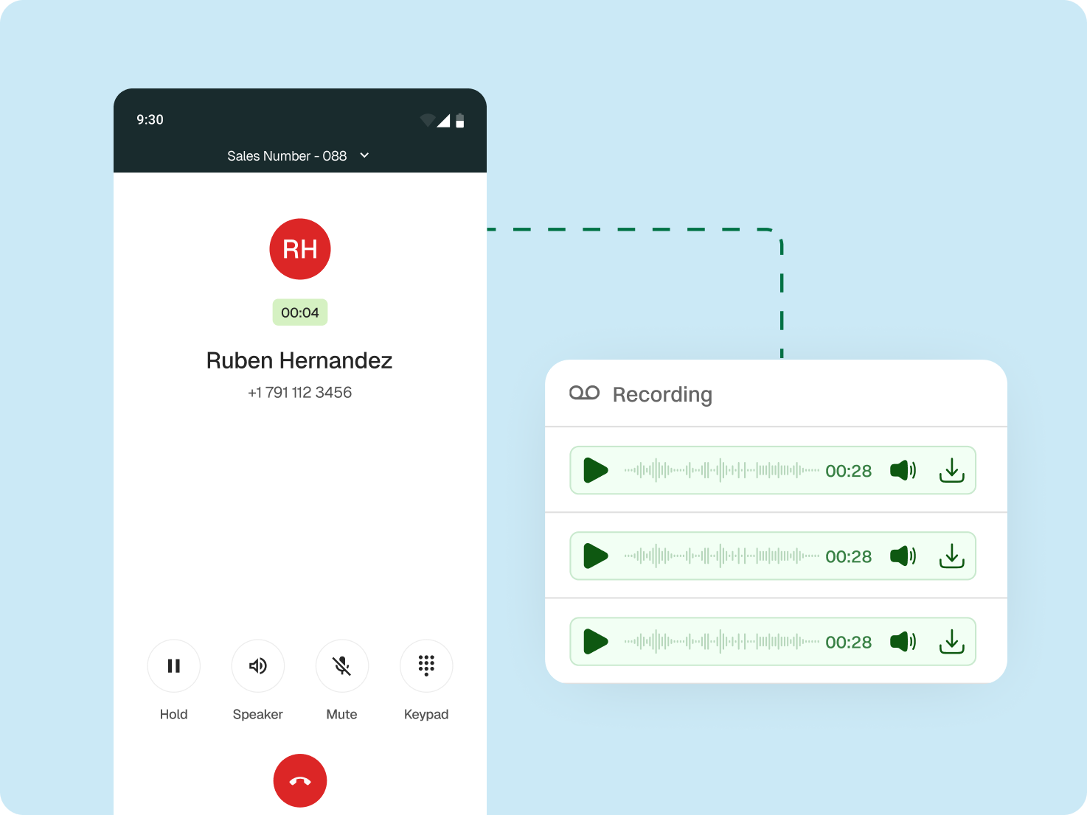The image size is (1087, 815).
Task: Open the Sales Number - 088 dropdown
Action: point(299,155)
